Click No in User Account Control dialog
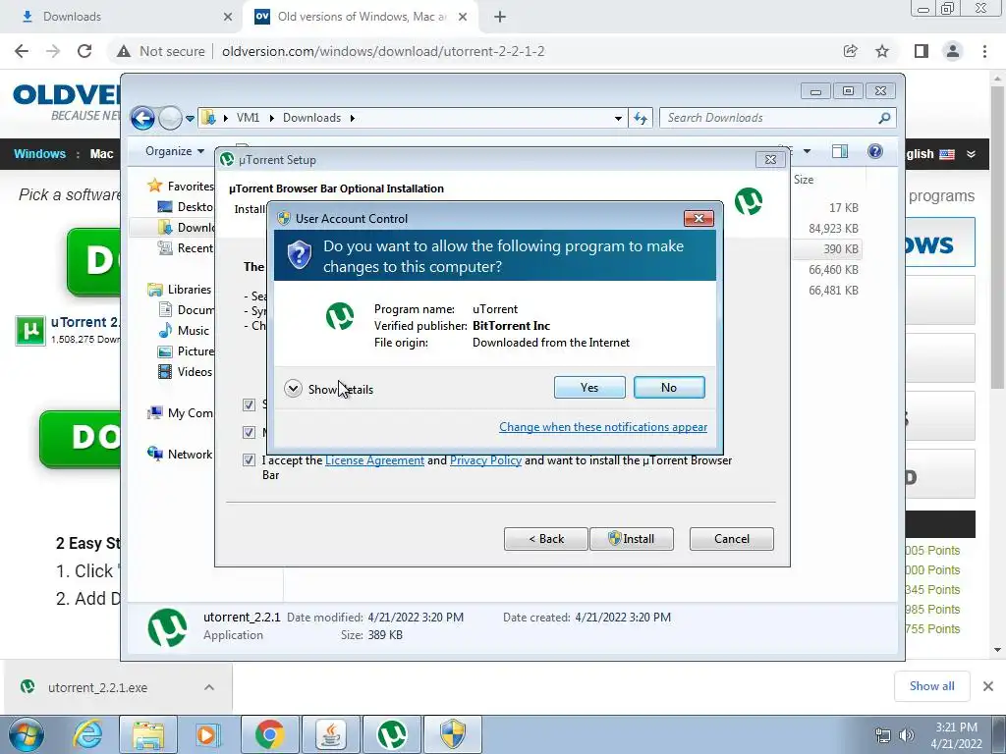Image resolution: width=1006 pixels, height=754 pixels. [x=668, y=387]
